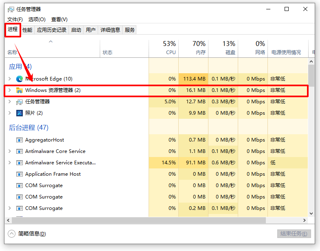Click the 简略信息(D) link
Viewport: 320px width, 251px height.
[x=32, y=234]
